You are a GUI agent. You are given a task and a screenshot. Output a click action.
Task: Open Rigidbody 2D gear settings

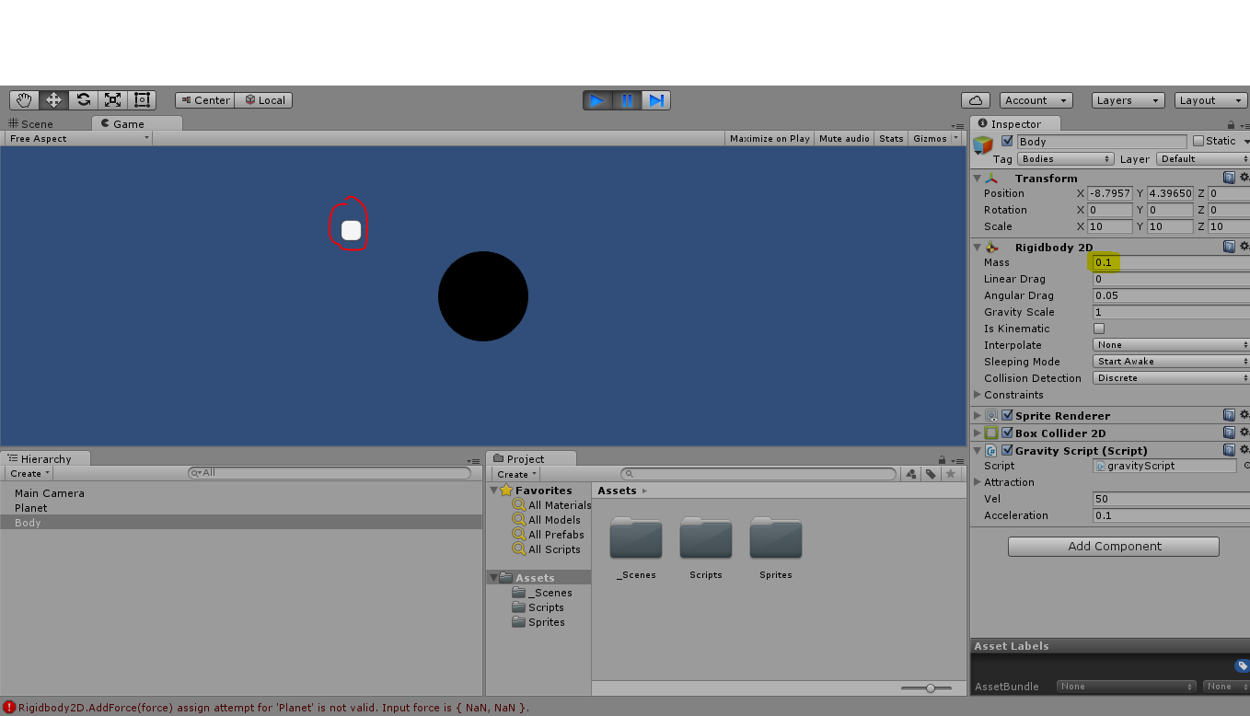coord(1244,247)
